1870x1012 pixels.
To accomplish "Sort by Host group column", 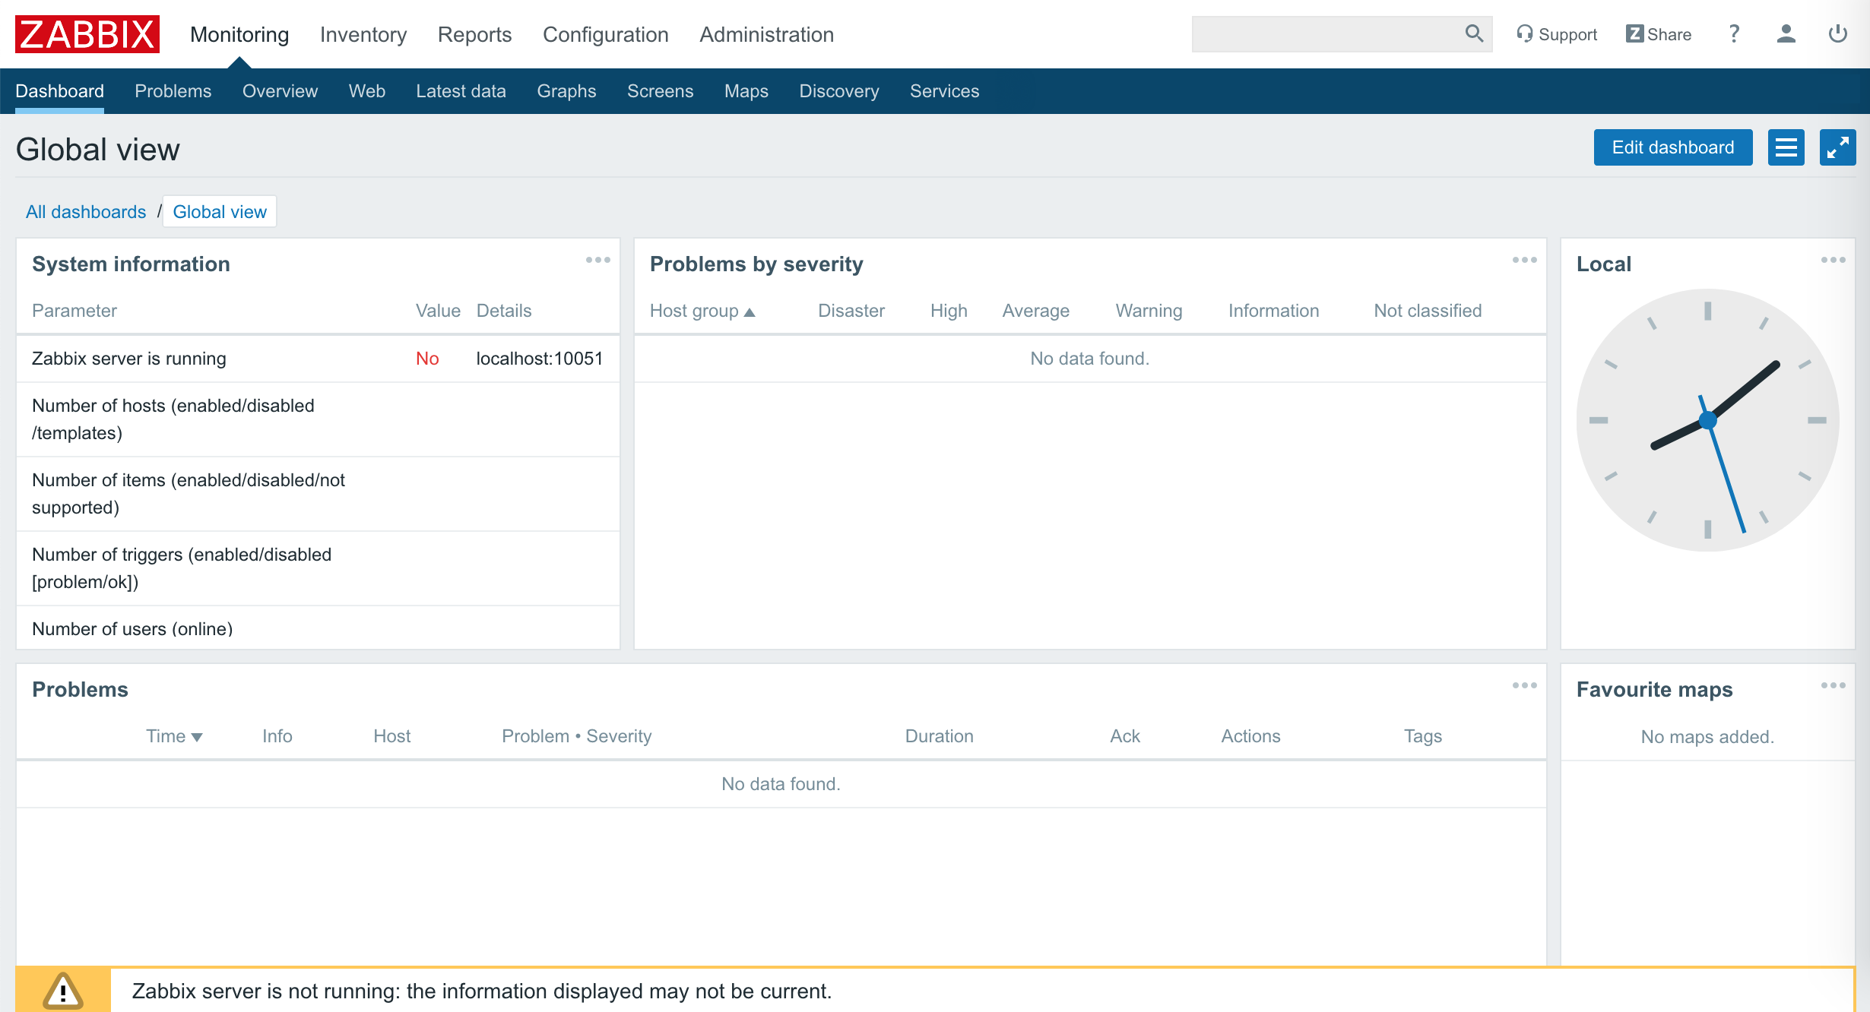I will [702, 311].
